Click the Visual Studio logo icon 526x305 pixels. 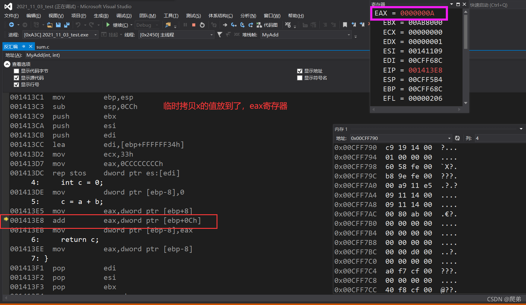[x=8, y=6]
